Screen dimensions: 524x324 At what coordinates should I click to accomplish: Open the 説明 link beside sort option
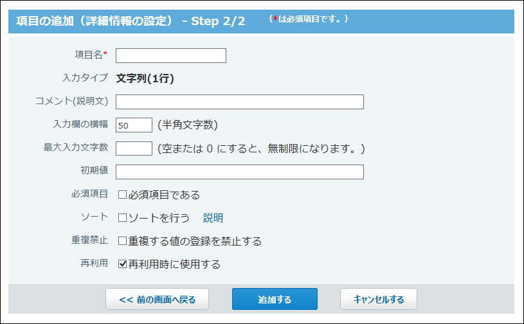213,218
